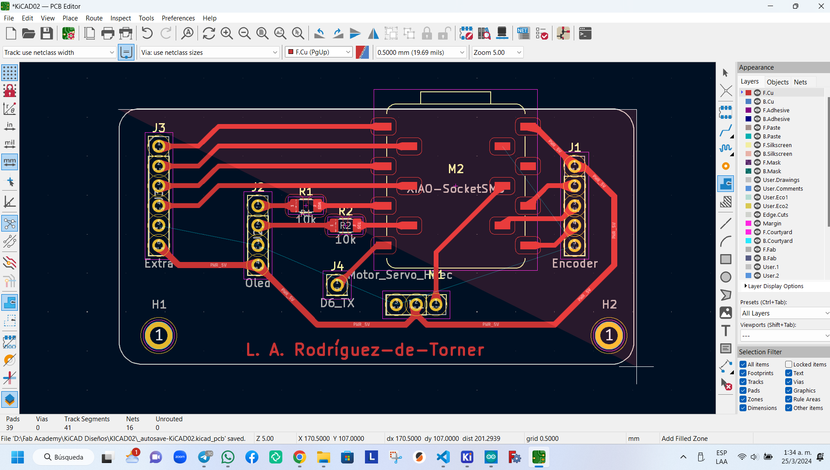Select the Draw Rectangle tool

point(726,259)
